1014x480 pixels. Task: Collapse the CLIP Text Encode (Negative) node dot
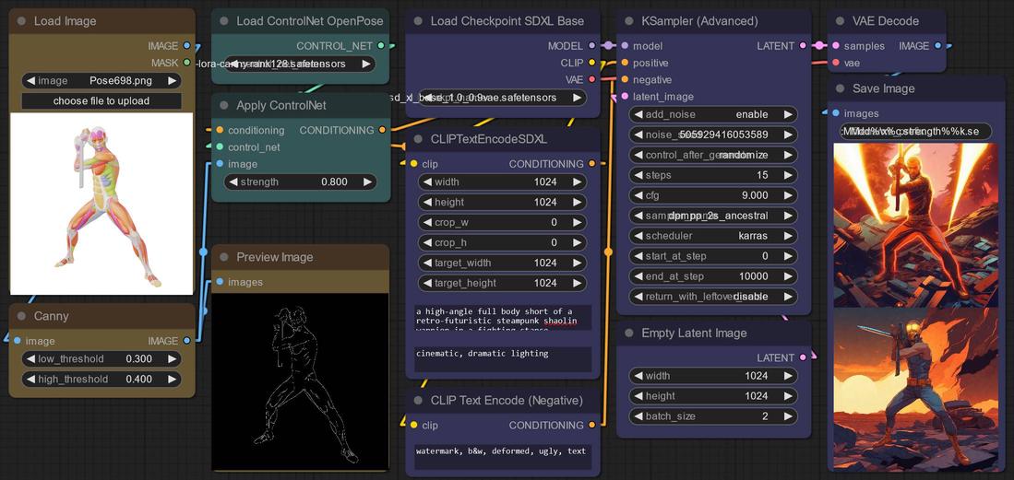(418, 401)
